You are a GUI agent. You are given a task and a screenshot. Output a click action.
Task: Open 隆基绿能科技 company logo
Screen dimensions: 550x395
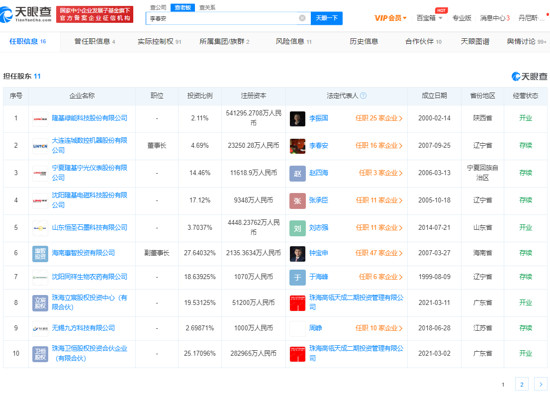[40, 118]
